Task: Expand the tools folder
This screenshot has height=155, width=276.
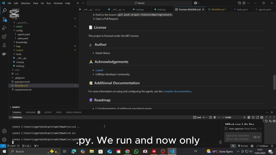Action: click(x=14, y=54)
